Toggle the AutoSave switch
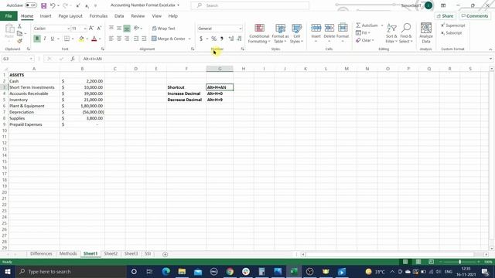 click(31, 5)
